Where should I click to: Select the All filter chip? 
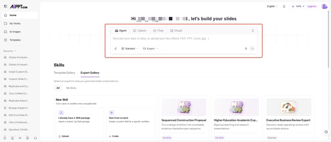(58, 88)
